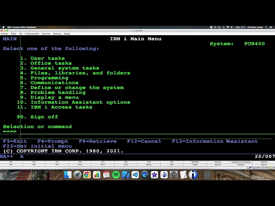Click '10. Information Assistant options'

[x=73, y=102]
